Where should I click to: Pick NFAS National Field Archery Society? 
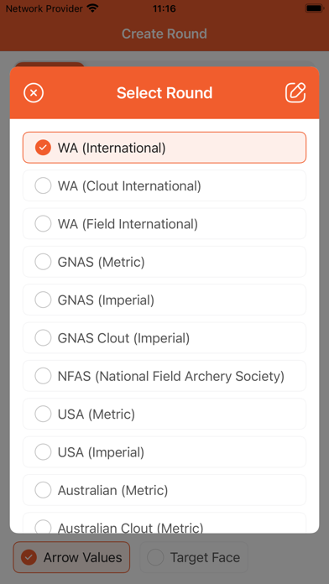[x=164, y=375]
